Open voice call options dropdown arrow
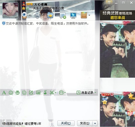Image resolution: width=135 pixels, height=127 pixels. click(x=43, y=15)
